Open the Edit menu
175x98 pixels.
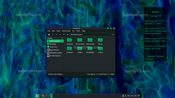[x=53, y=31]
